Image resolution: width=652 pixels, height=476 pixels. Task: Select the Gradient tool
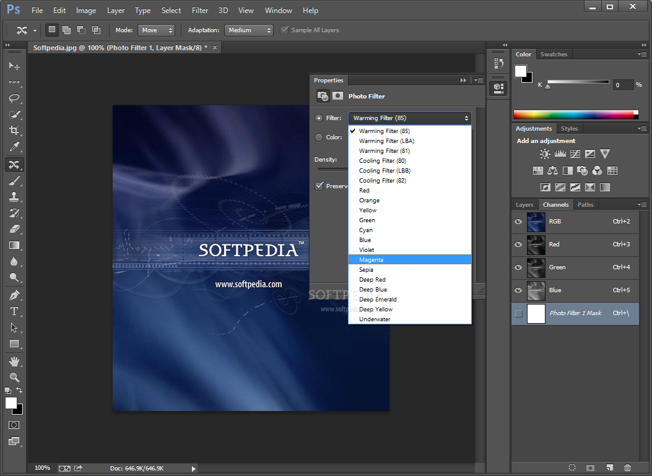[14, 245]
